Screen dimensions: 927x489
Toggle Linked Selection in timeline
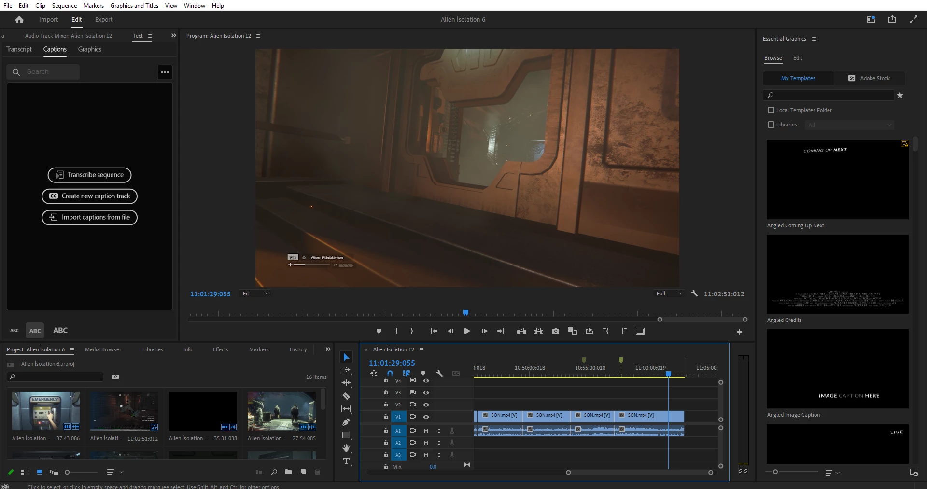click(407, 373)
